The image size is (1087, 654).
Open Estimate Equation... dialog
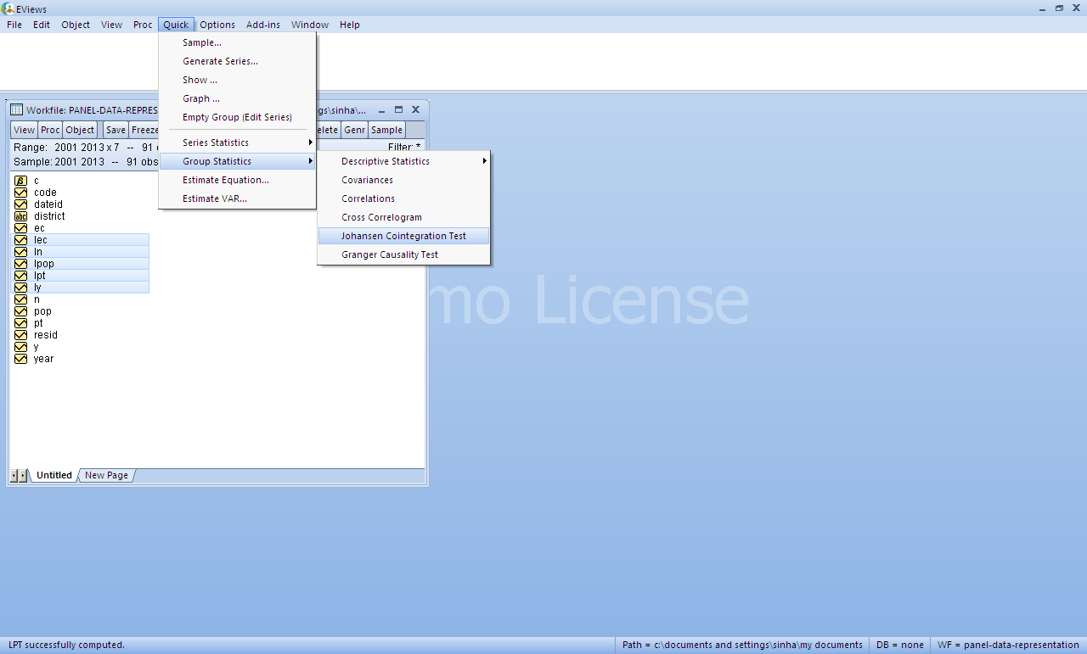coord(237,180)
